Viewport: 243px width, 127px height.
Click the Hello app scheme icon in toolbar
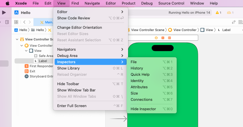(x=16, y=13)
